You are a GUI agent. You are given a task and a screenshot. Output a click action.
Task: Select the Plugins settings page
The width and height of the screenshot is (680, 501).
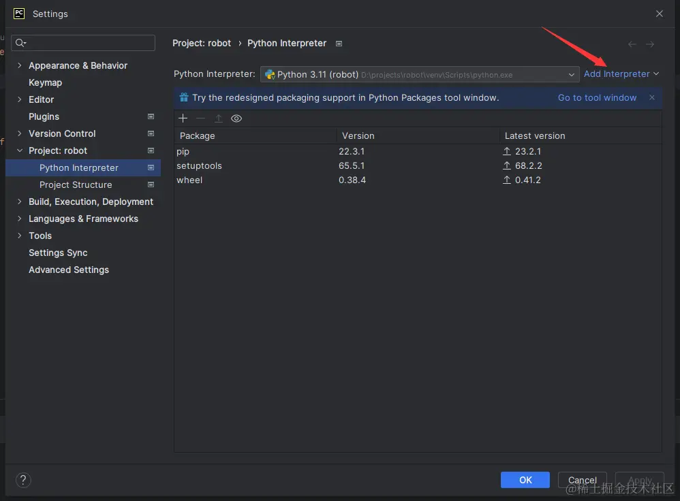click(43, 116)
